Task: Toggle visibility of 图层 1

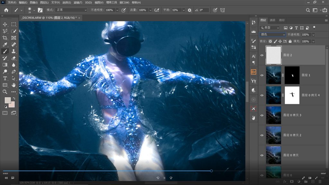Action: [x=262, y=75]
